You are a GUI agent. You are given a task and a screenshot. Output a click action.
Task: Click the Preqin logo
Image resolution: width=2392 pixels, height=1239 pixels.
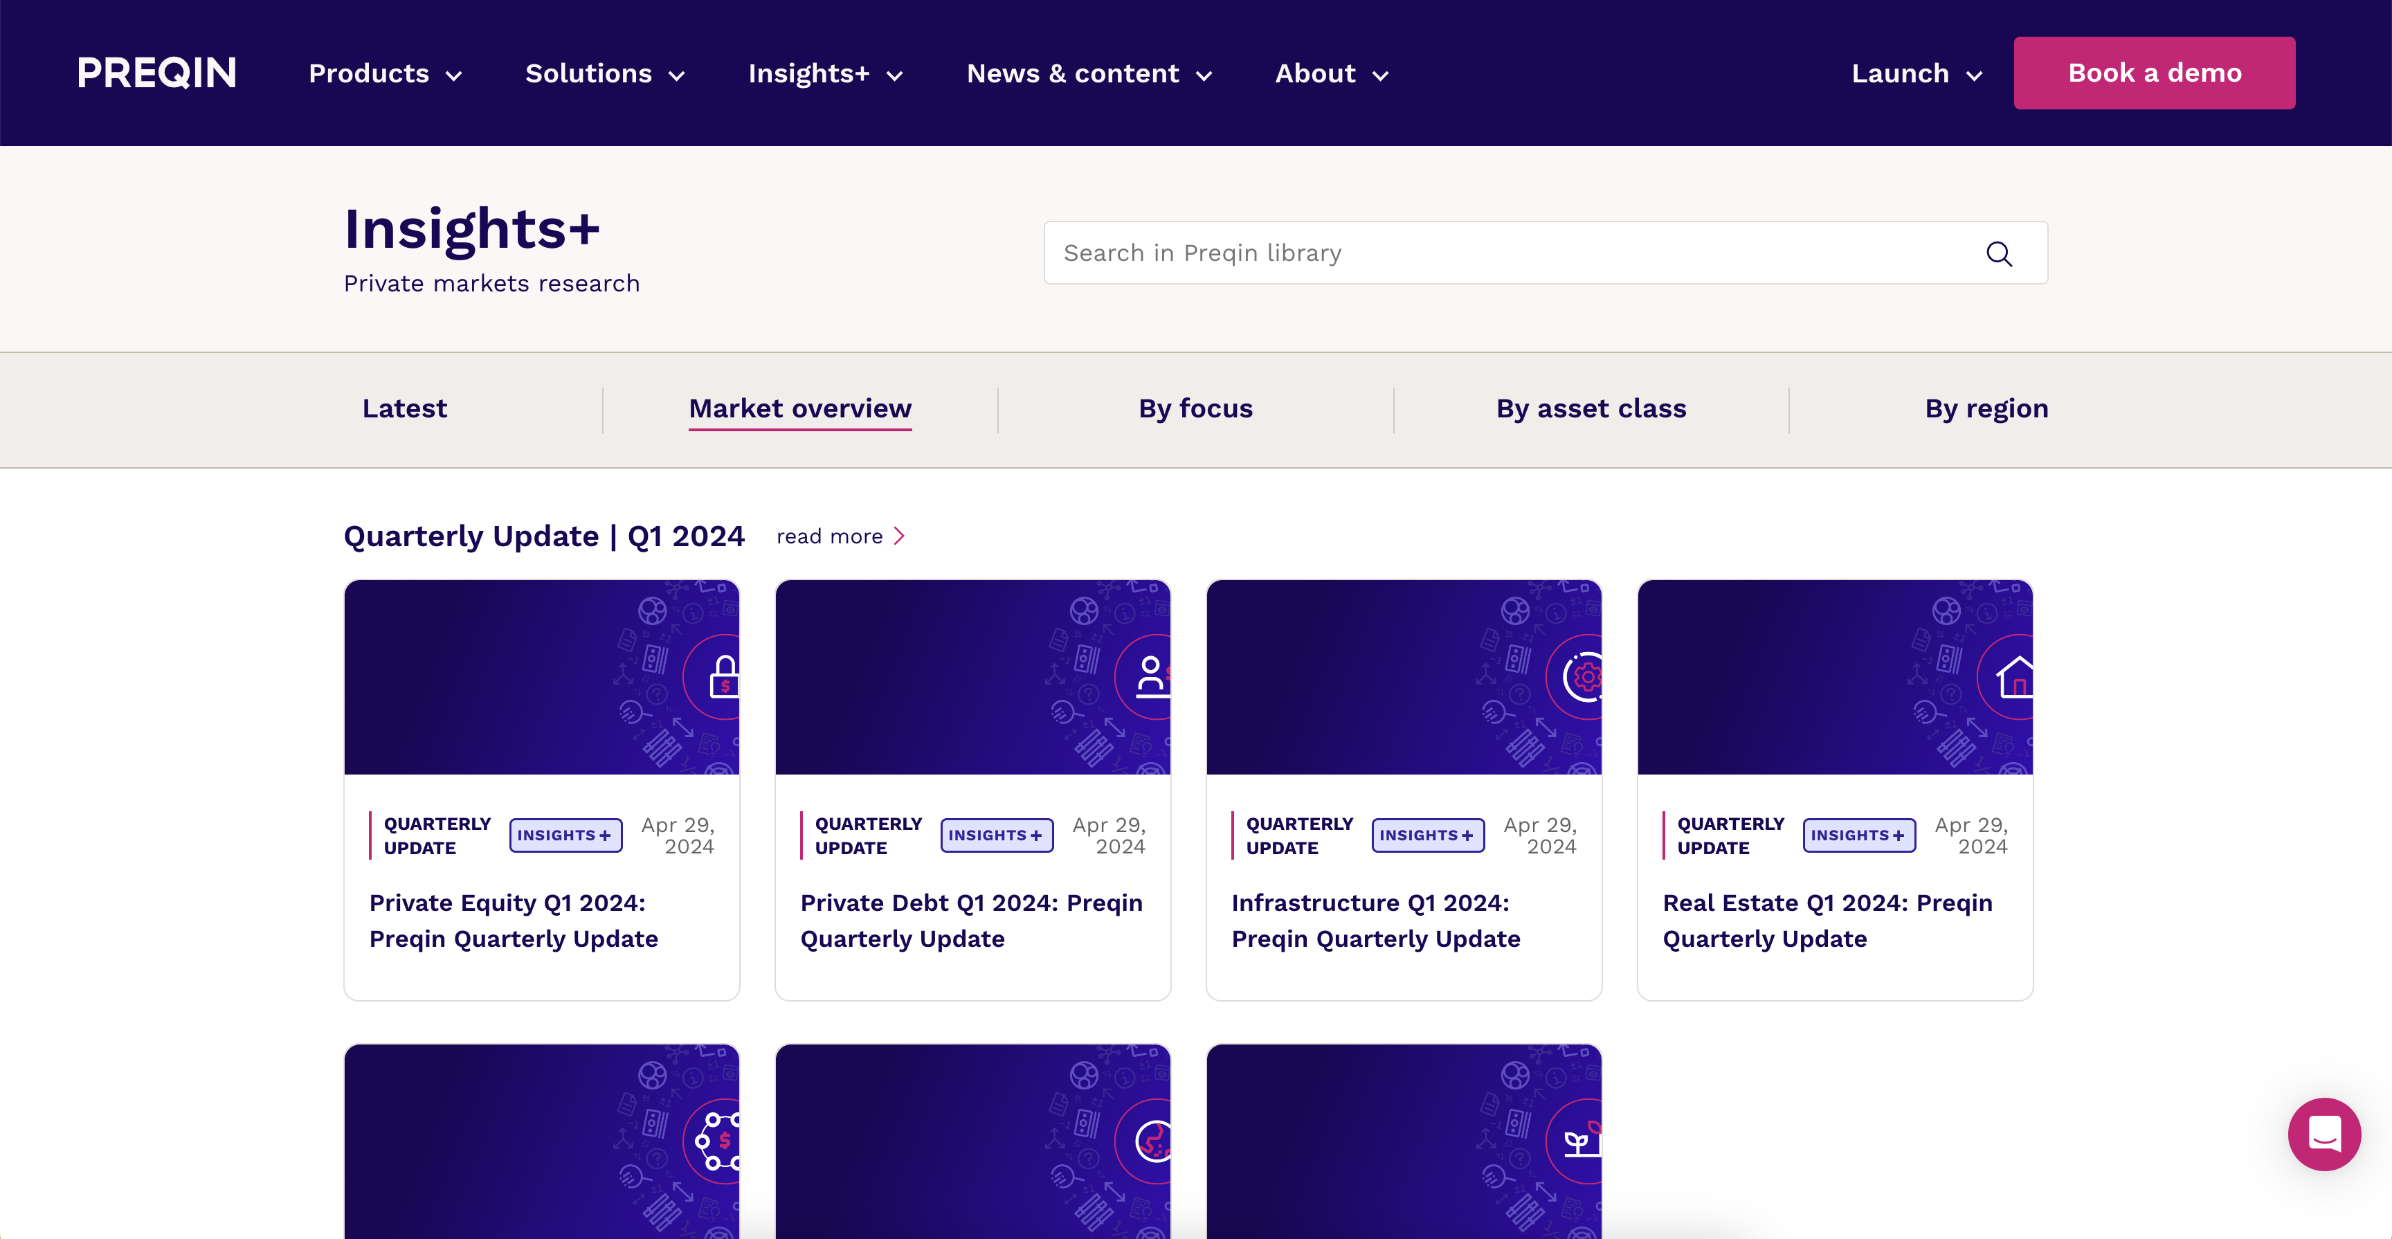coord(157,73)
